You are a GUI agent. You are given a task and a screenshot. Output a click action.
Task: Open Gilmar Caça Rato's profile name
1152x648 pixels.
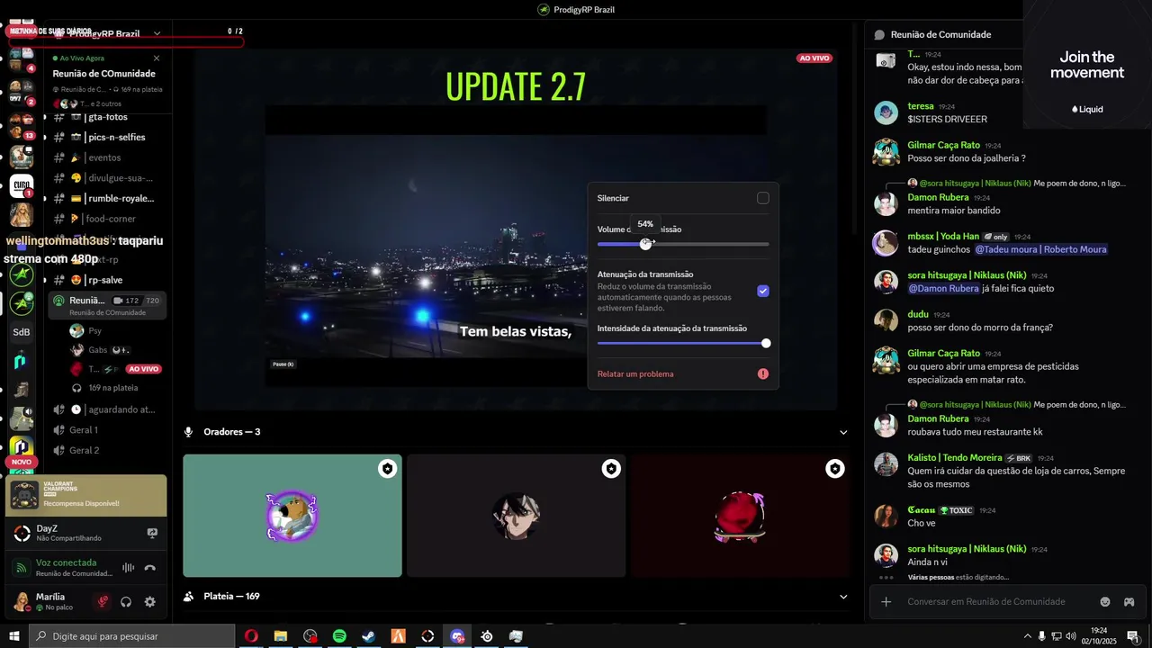point(943,145)
